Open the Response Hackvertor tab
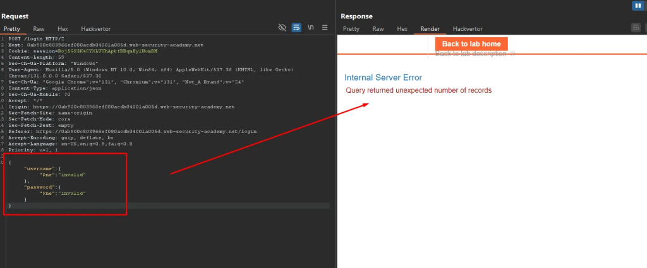Image resolution: width=647 pixels, height=268 pixels. pyautogui.click(x=468, y=29)
